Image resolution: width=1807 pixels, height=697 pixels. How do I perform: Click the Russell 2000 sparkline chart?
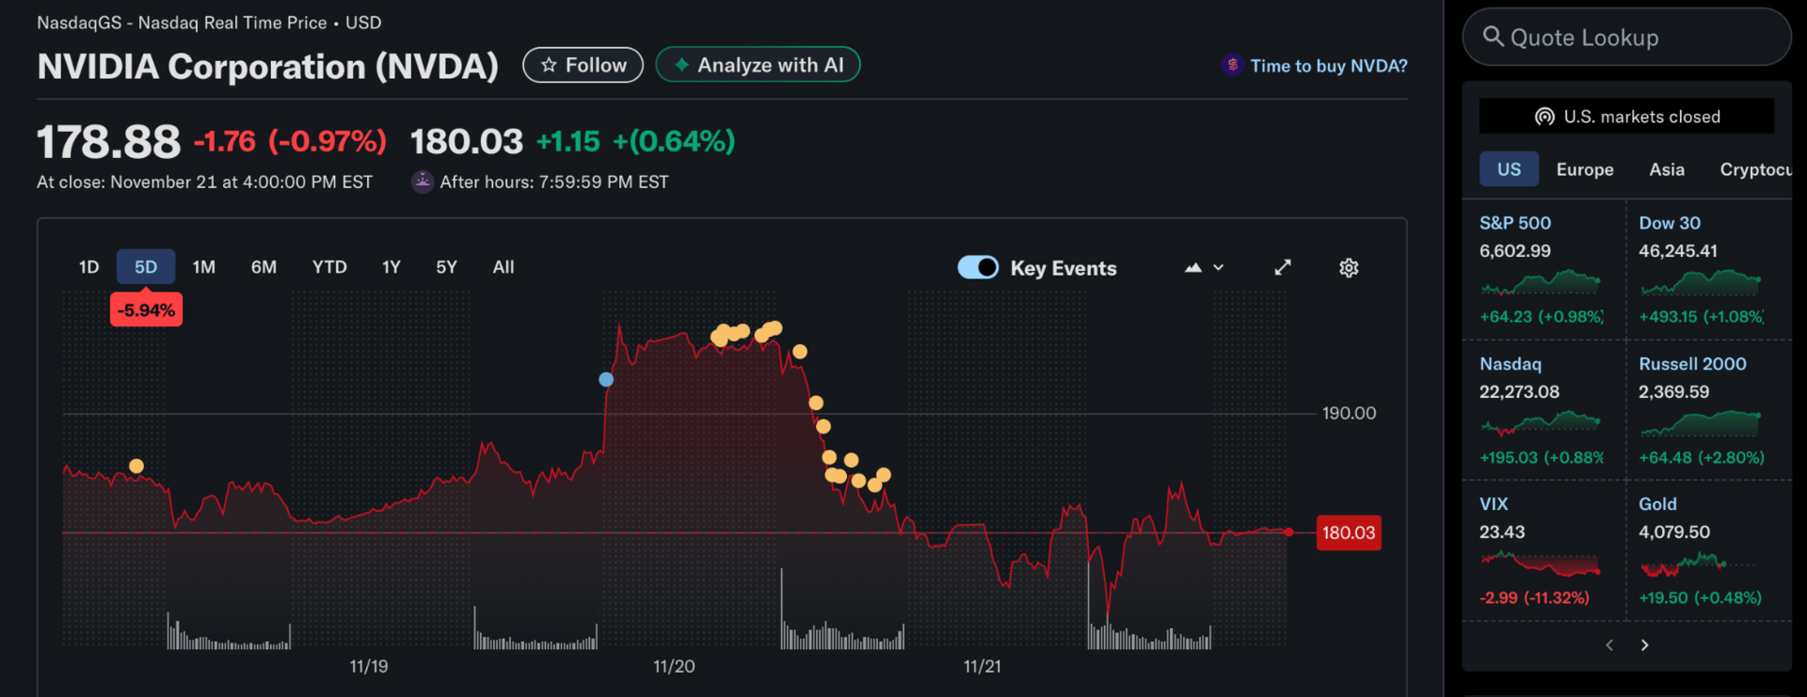(1701, 423)
